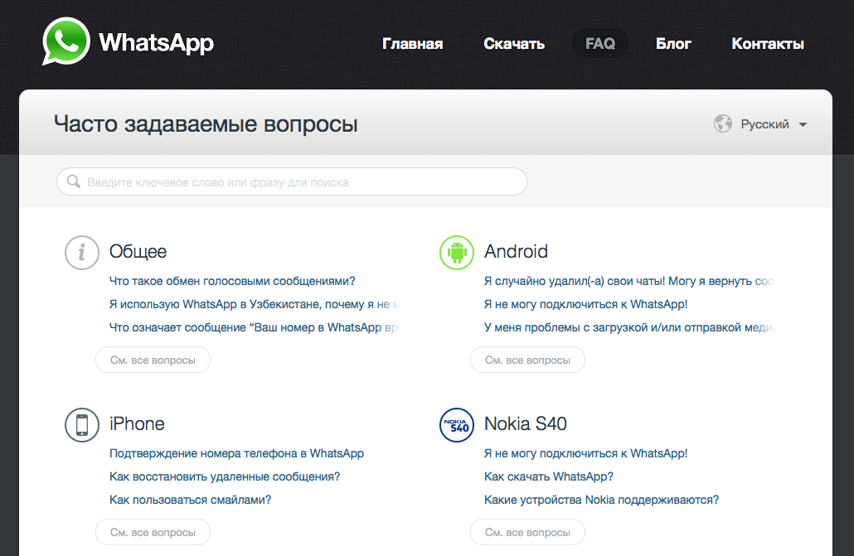Open the Блог page
Screen dimensions: 854x556
click(673, 44)
